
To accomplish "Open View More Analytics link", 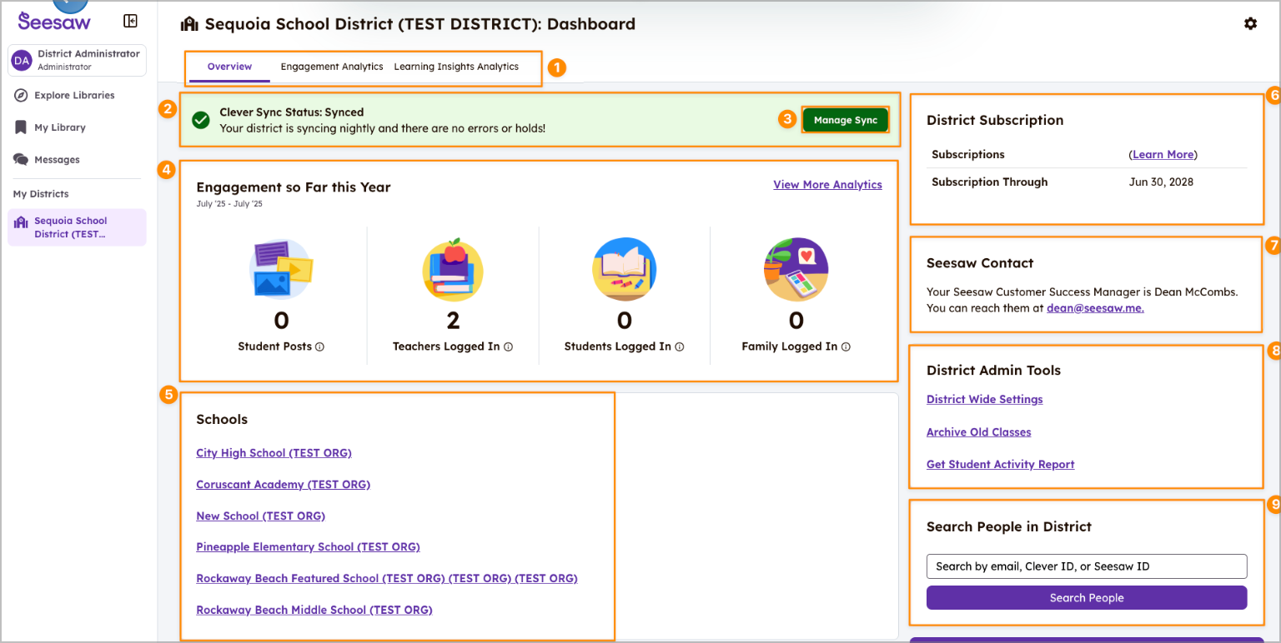I will pyautogui.click(x=827, y=185).
